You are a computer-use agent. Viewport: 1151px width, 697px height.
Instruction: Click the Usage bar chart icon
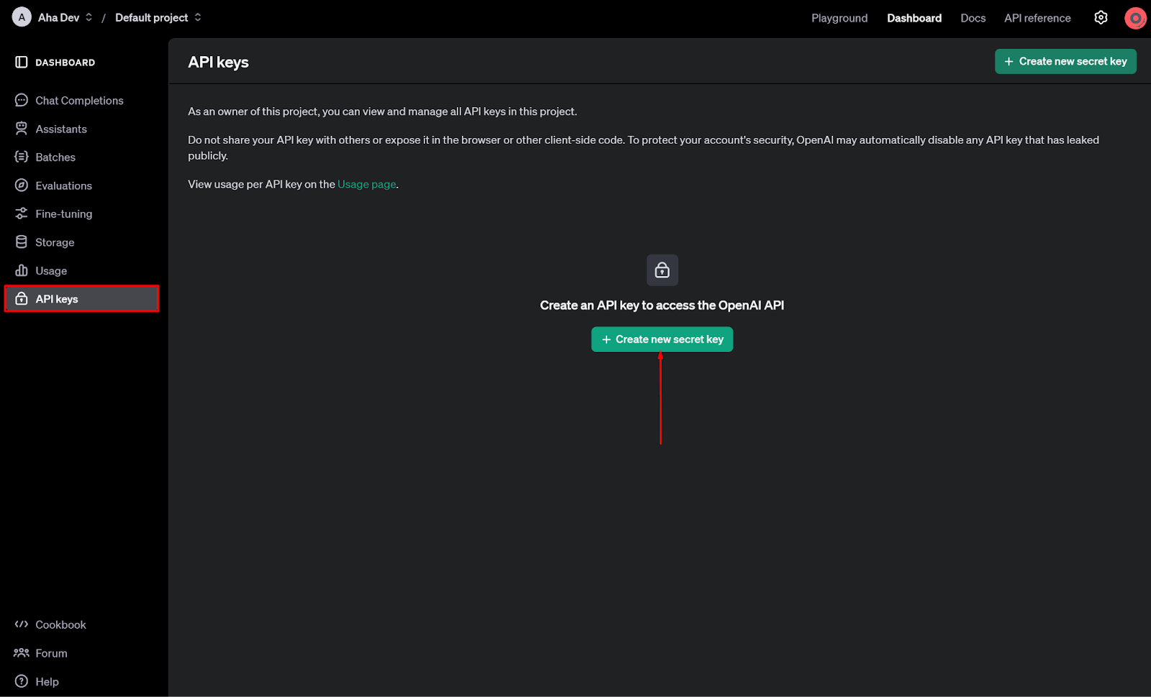pyautogui.click(x=22, y=270)
